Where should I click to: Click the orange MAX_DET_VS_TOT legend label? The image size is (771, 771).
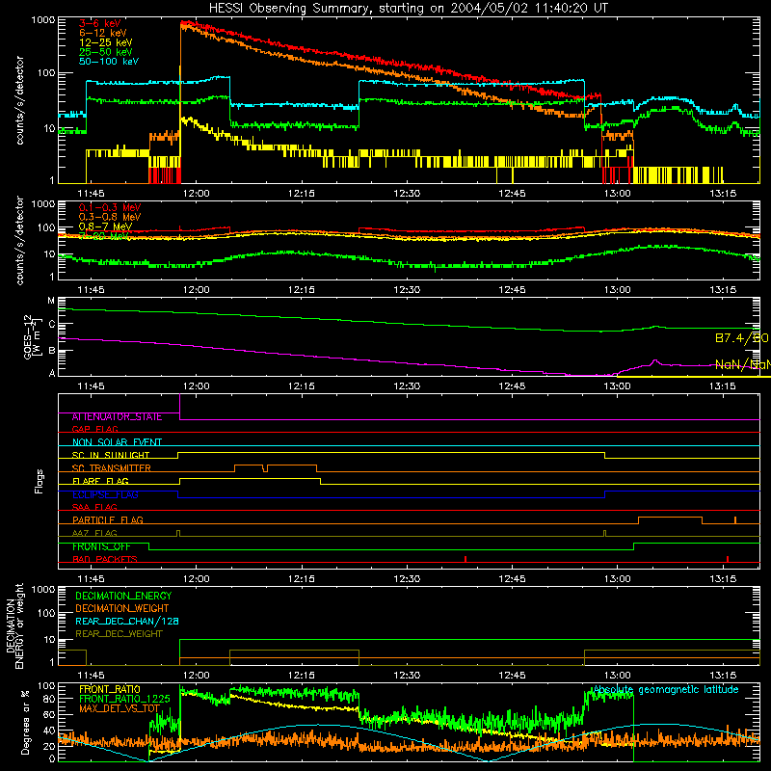click(120, 708)
